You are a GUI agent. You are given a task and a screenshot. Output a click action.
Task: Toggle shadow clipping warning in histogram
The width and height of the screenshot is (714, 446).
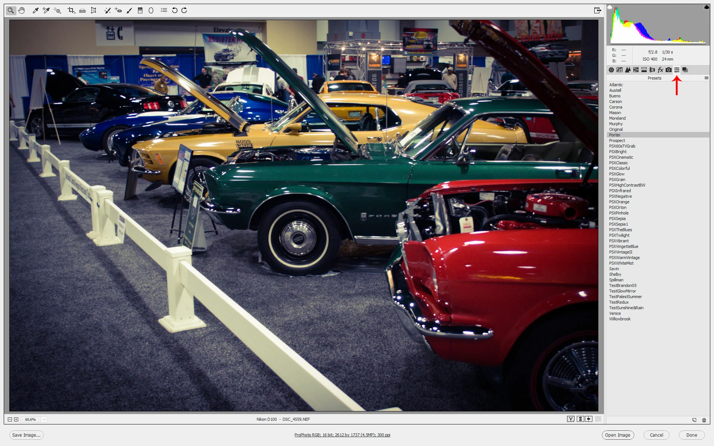click(610, 7)
